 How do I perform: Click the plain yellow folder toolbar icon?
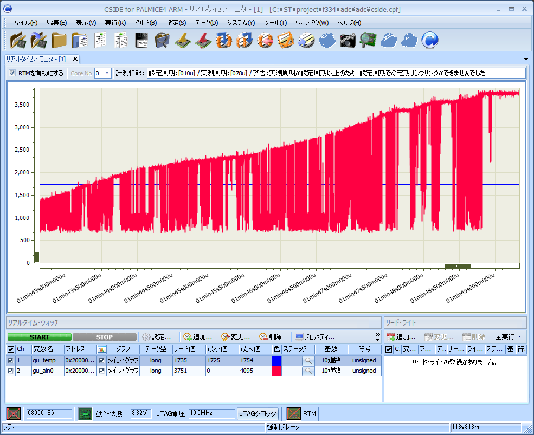59,40
